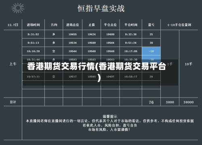202x145 pixels.
Task: Click 19560 in the 平仓点位 column
Action: (110, 51)
